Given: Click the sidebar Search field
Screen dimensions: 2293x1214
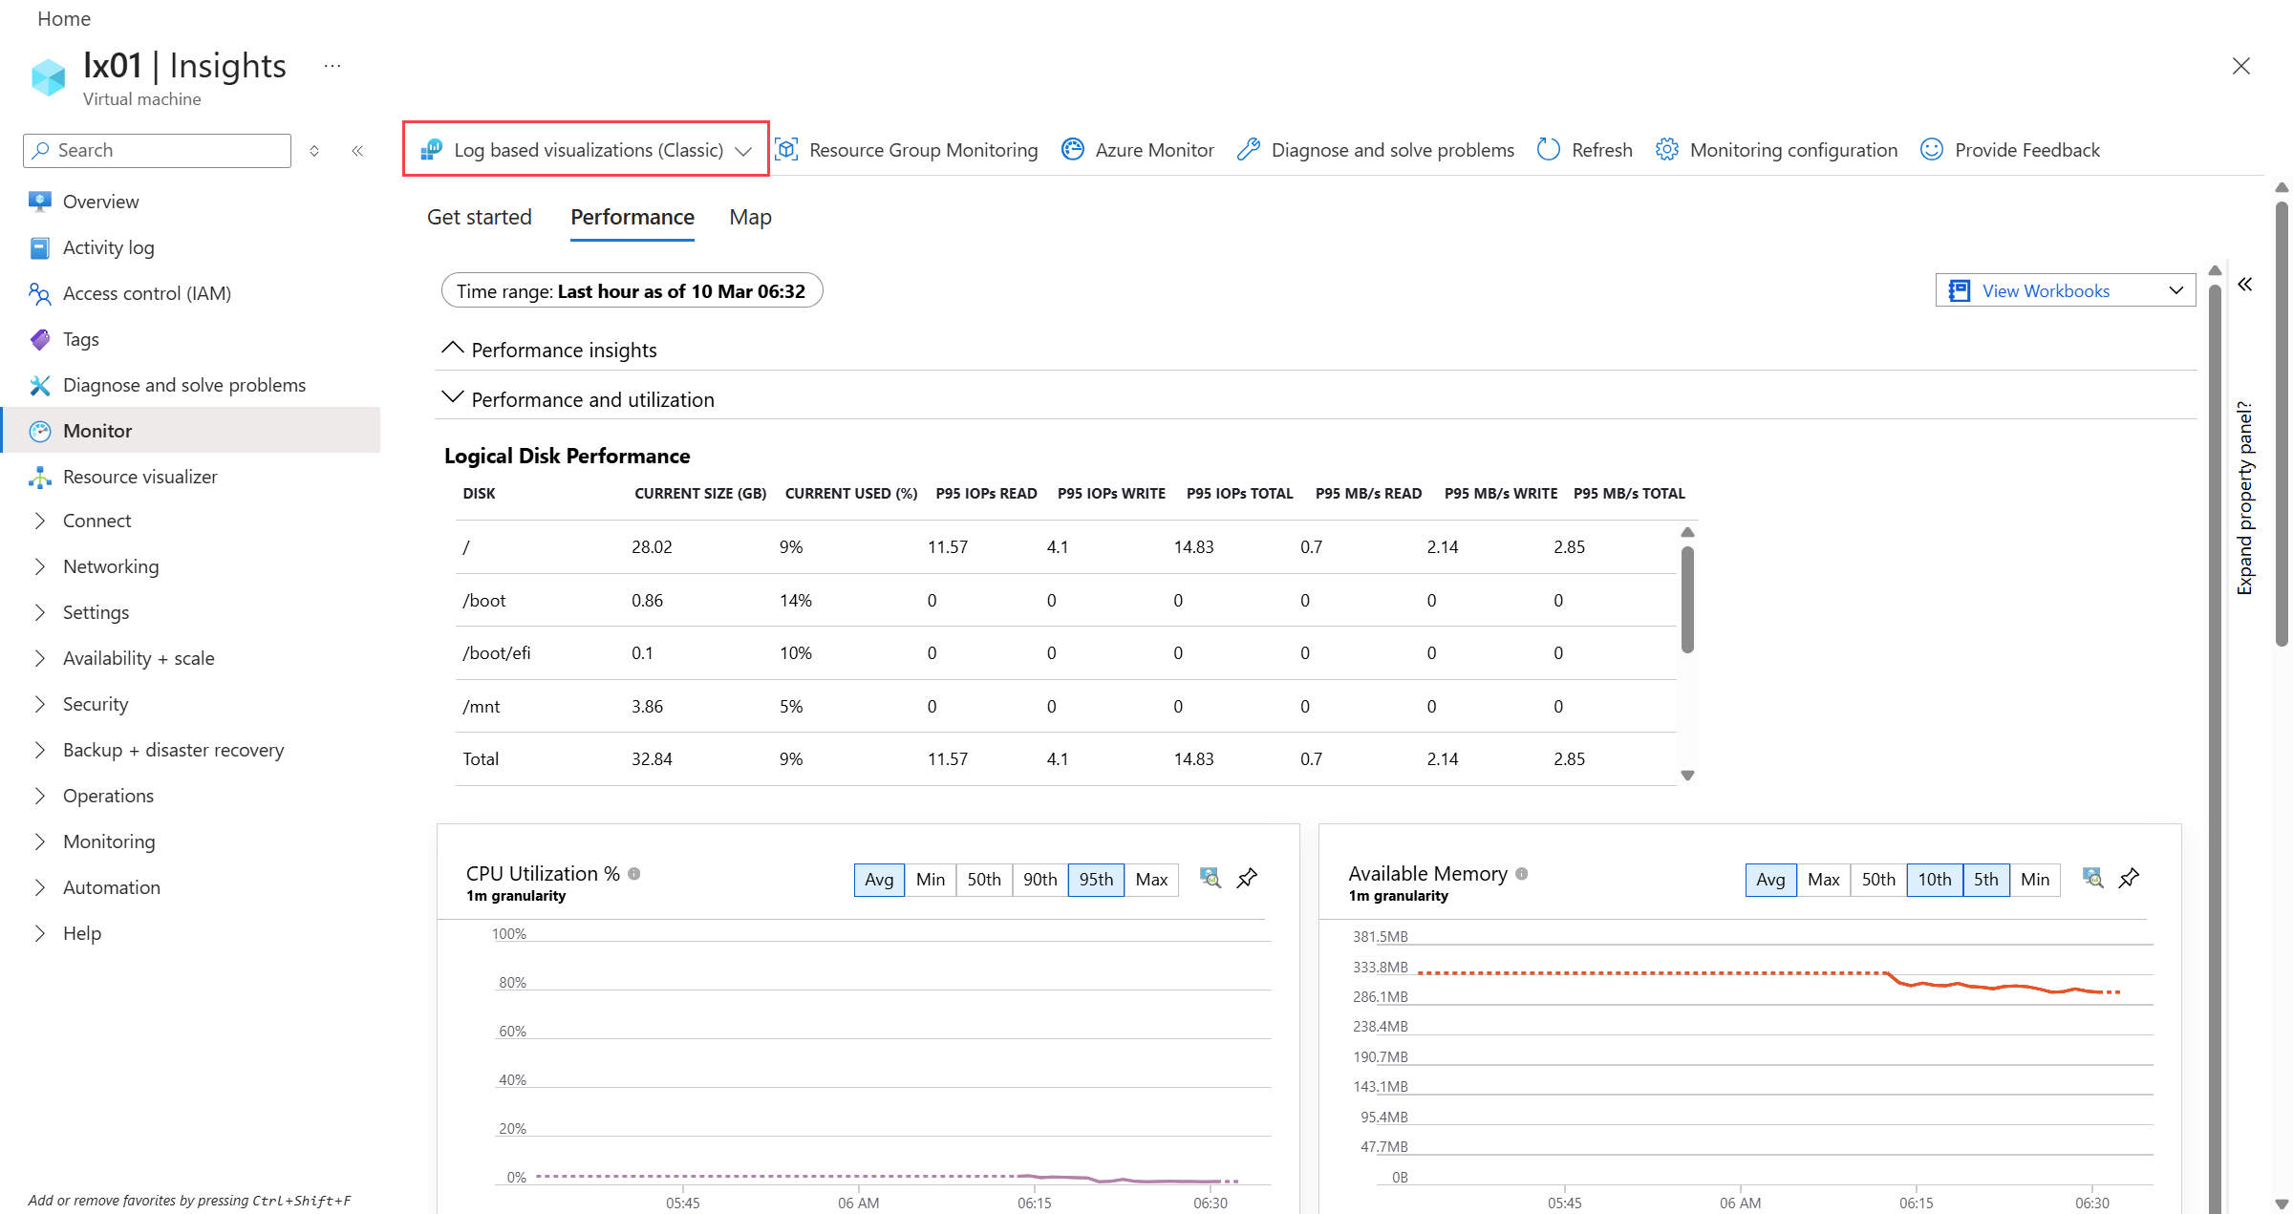Looking at the screenshot, I should pyautogui.click(x=158, y=151).
